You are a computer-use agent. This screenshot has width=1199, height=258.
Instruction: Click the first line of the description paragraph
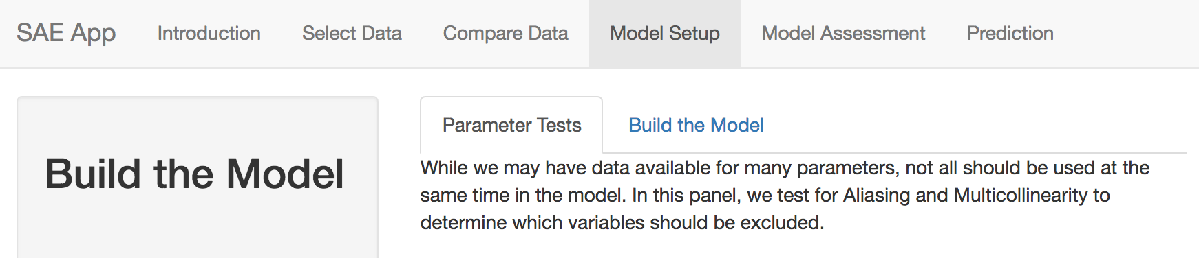785,168
